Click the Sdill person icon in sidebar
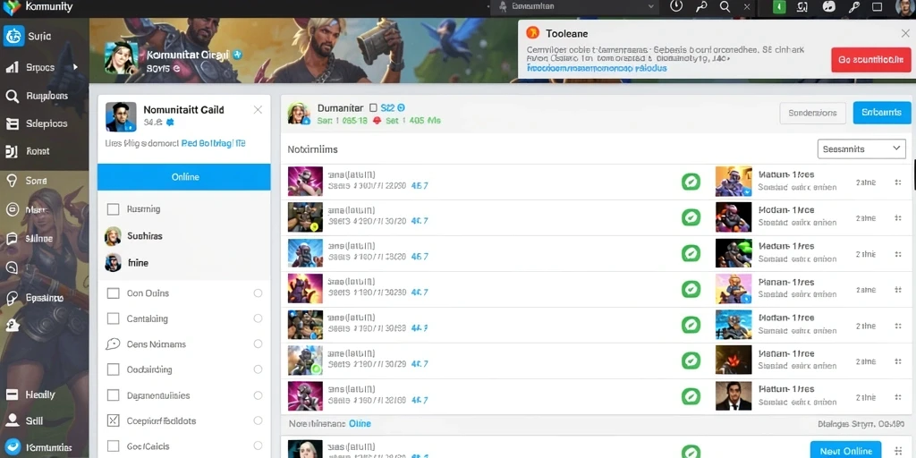Viewport: 916px width, 458px height. click(x=13, y=420)
